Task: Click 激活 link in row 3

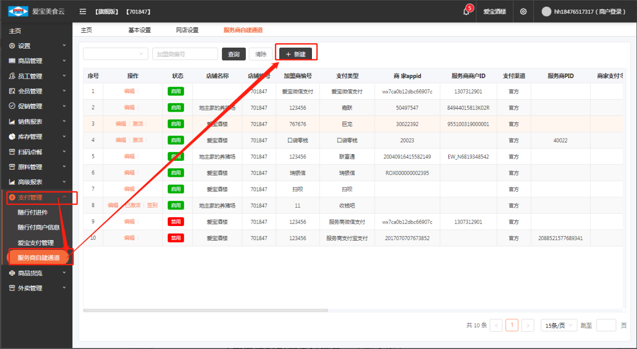Action: pyautogui.click(x=138, y=123)
